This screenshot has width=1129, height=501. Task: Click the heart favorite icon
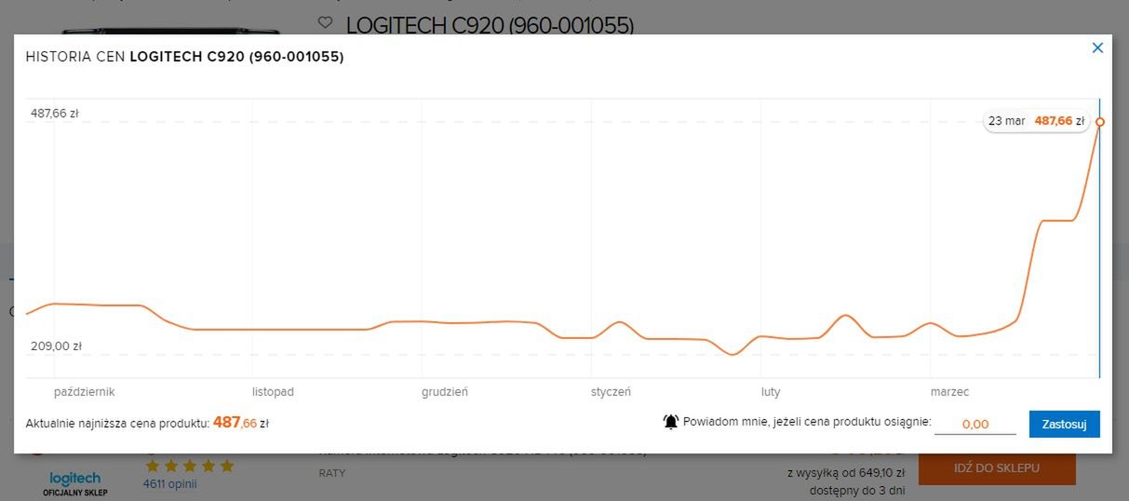pyautogui.click(x=325, y=22)
